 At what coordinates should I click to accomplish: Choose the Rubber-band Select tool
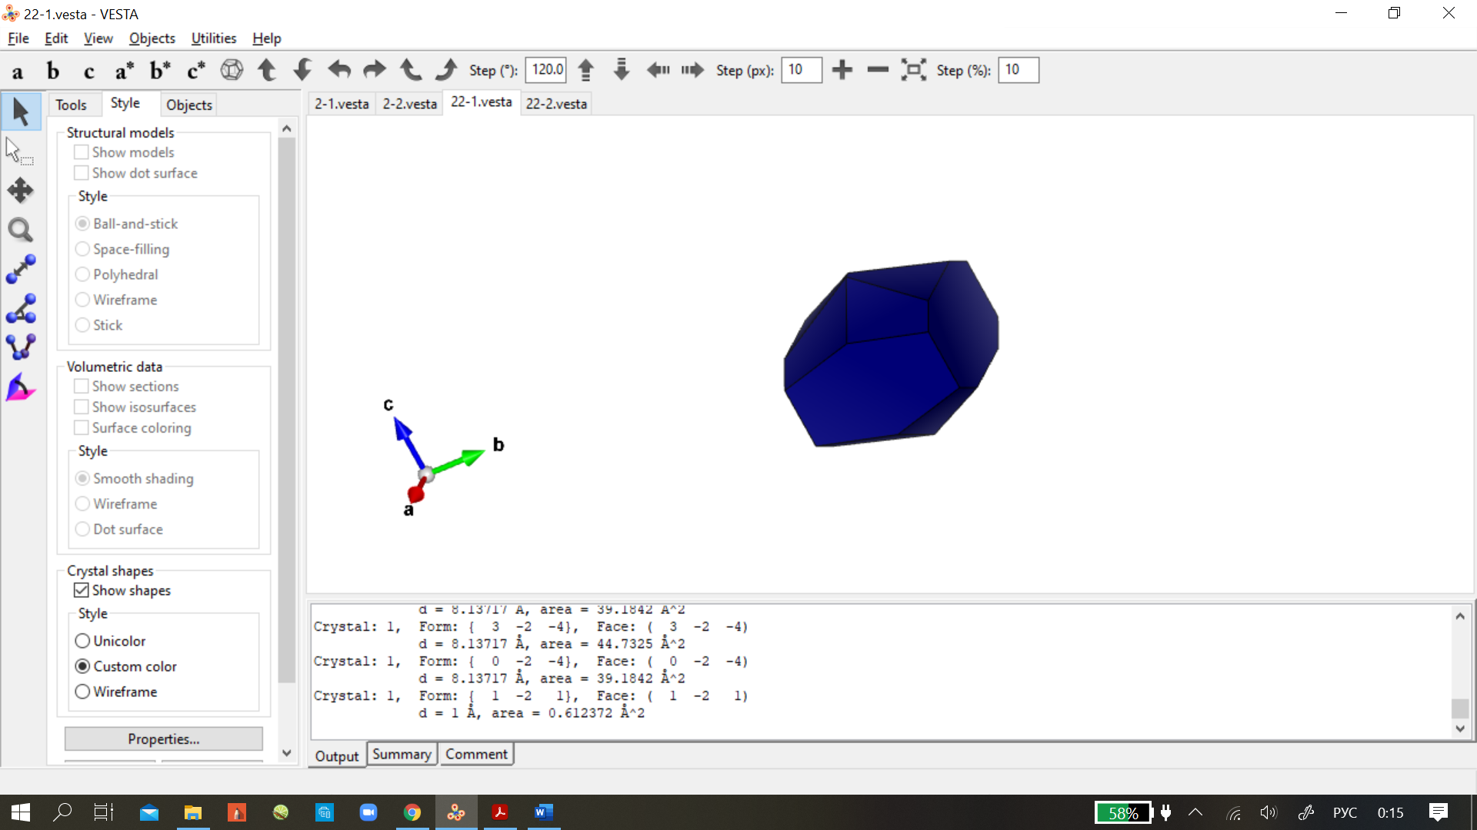point(21,151)
